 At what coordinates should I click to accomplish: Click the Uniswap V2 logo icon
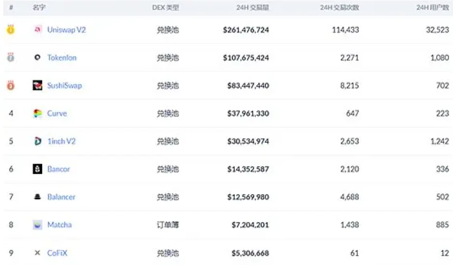38,30
